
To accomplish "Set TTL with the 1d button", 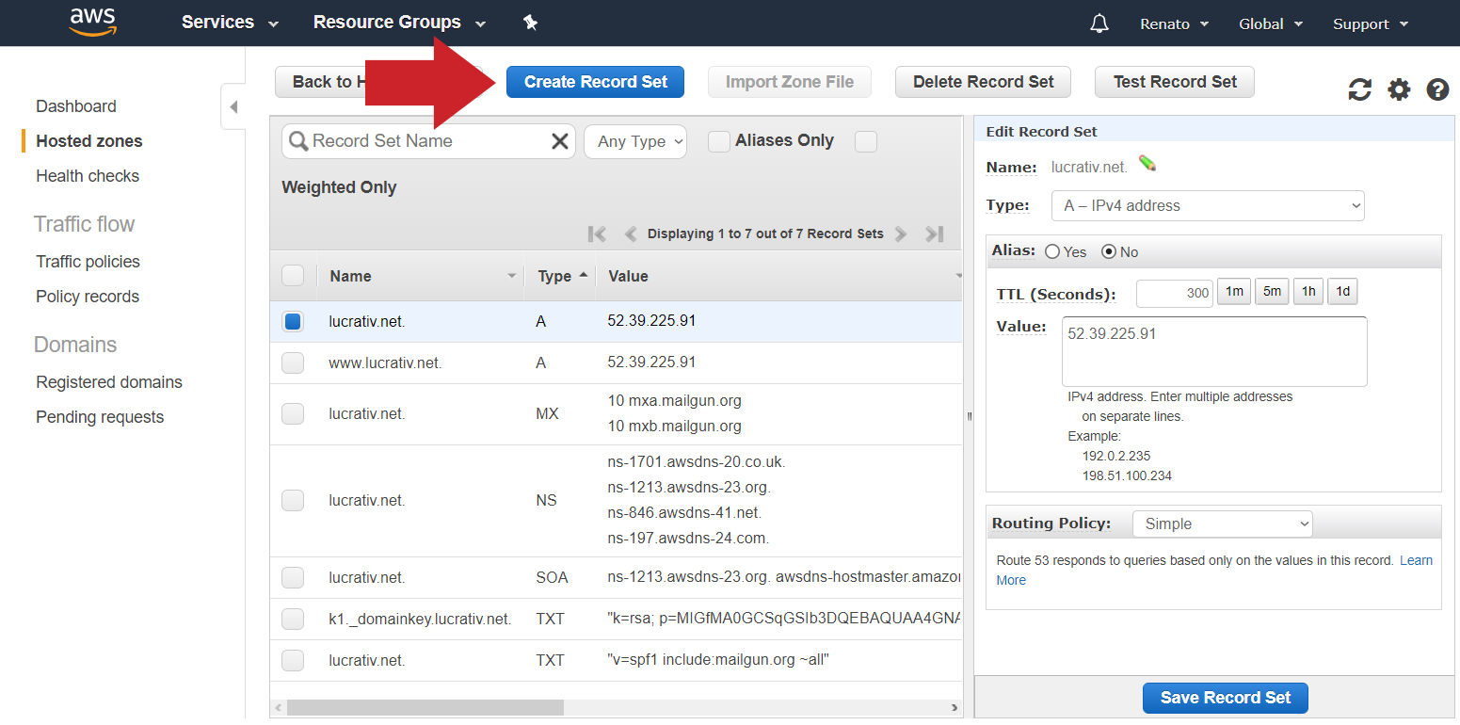I will tap(1342, 292).
